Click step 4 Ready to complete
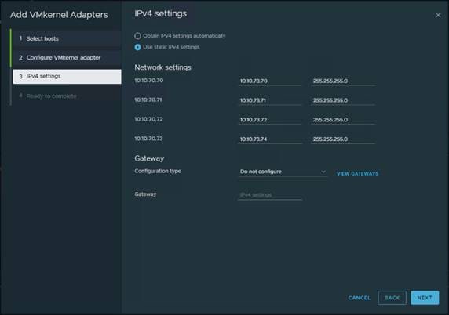The width and height of the screenshot is (449, 315). coord(67,96)
